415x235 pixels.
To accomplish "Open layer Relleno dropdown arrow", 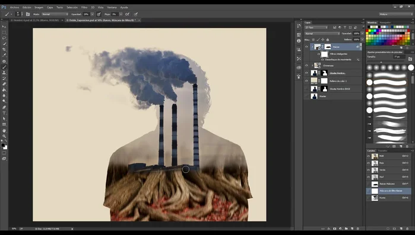I will [x=362, y=40].
